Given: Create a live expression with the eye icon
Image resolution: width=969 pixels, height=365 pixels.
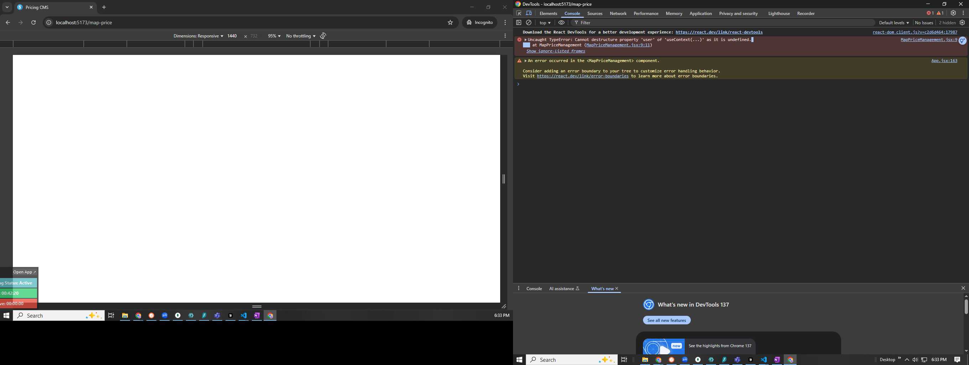Looking at the screenshot, I should point(561,22).
